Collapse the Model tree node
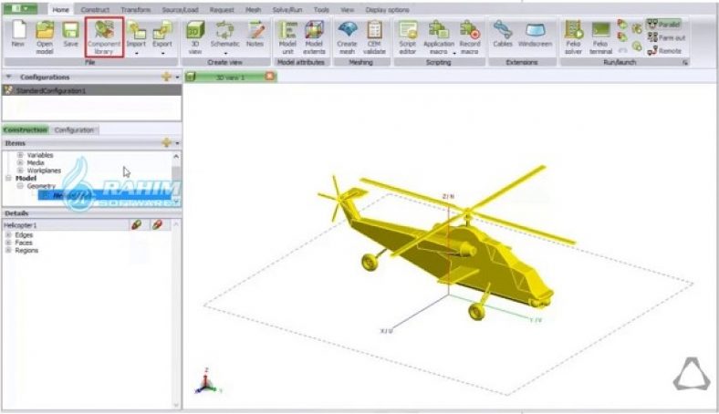Screen dimensions: 719x414 coord(9,178)
